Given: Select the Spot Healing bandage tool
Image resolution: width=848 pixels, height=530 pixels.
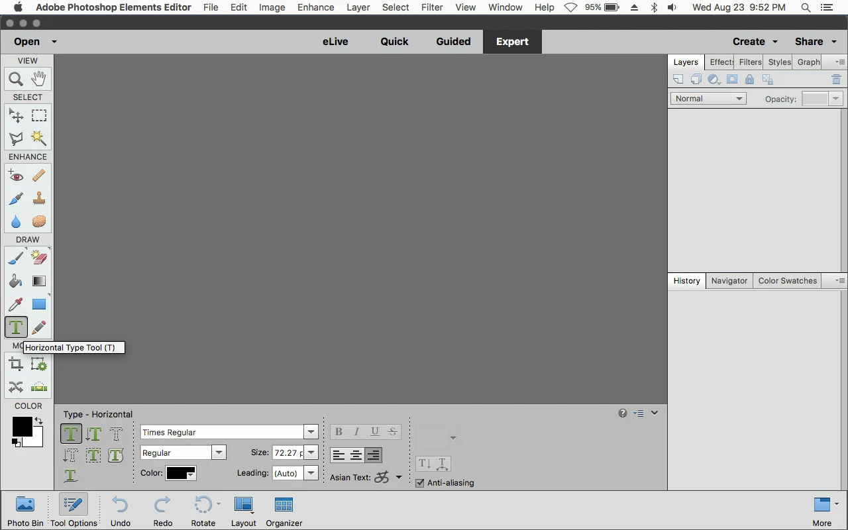Looking at the screenshot, I should 39,176.
